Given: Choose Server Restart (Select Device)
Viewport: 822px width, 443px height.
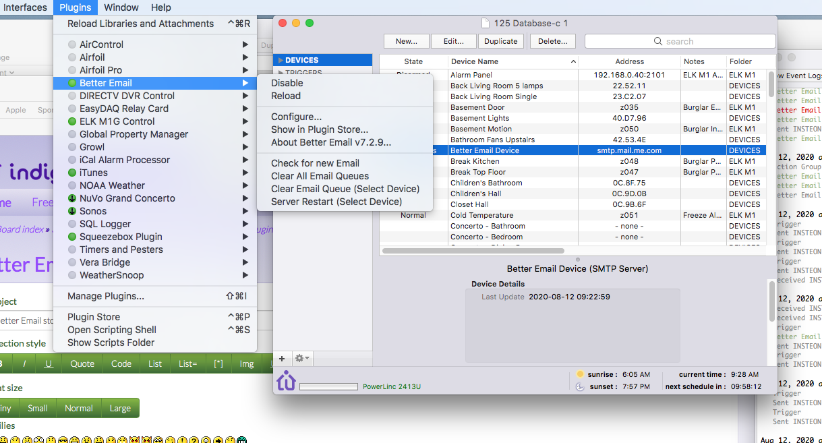Looking at the screenshot, I should click(x=345, y=202).
